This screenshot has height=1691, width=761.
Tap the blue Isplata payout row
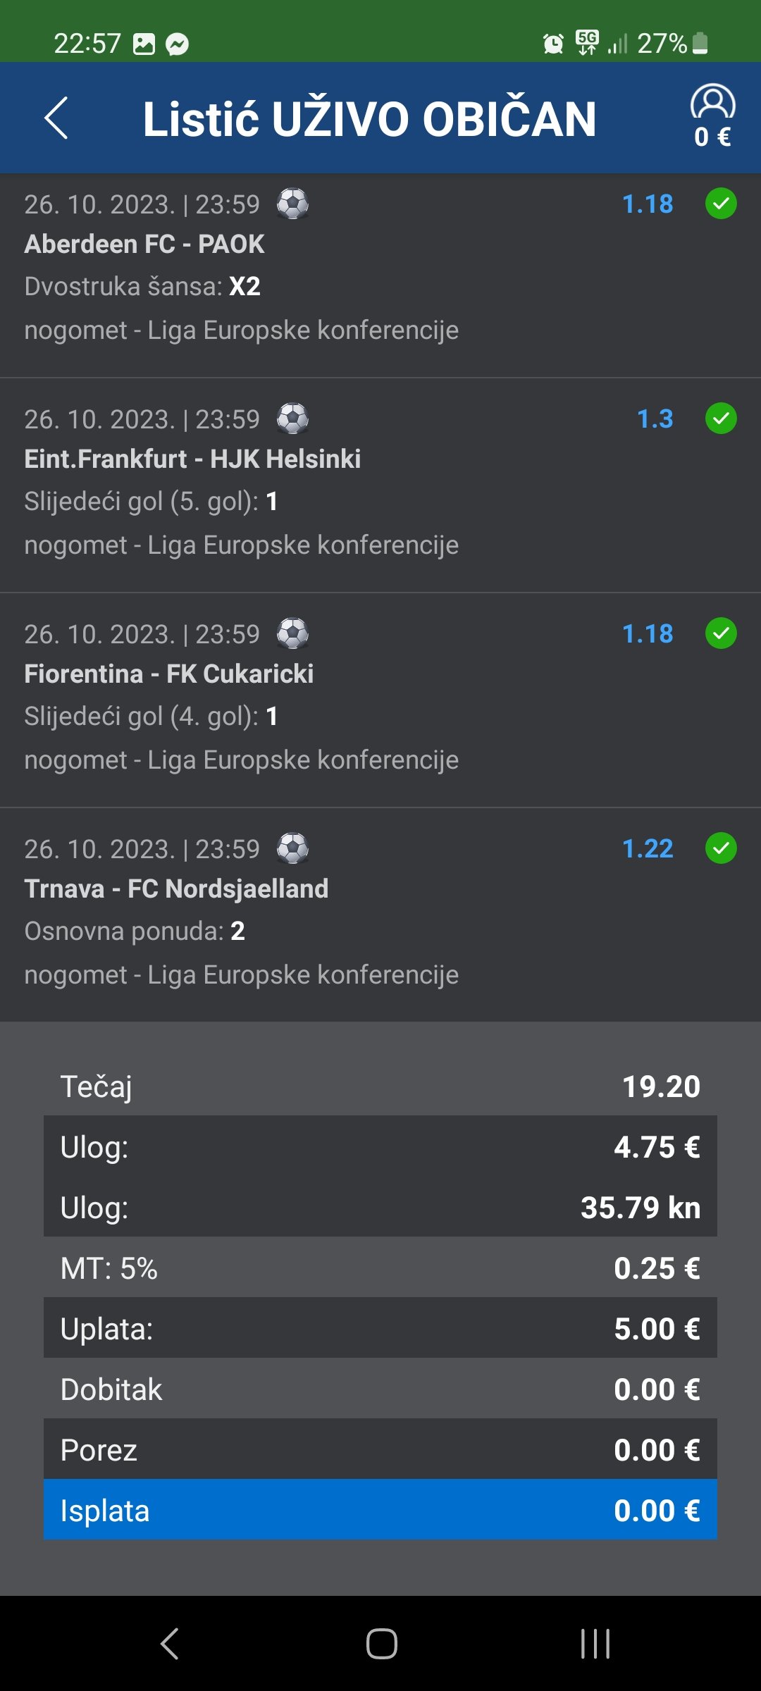[x=380, y=1511]
